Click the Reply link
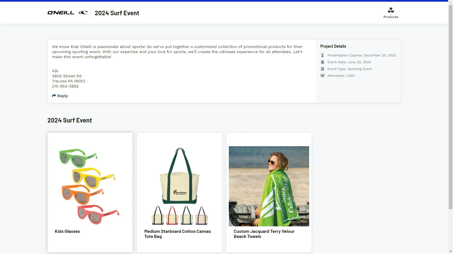The height and width of the screenshot is (254, 453). click(60, 96)
